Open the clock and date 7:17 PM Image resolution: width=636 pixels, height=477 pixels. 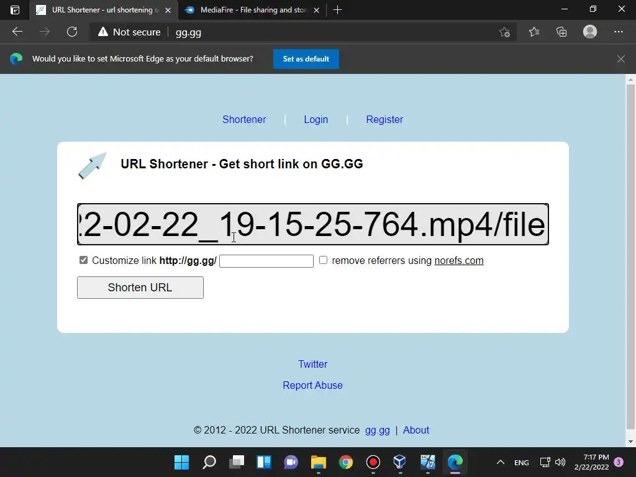(x=592, y=462)
